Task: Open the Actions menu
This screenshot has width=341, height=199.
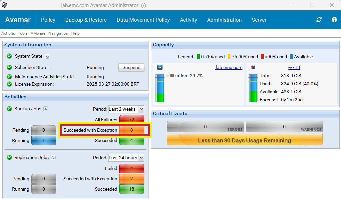Action: pos(8,33)
